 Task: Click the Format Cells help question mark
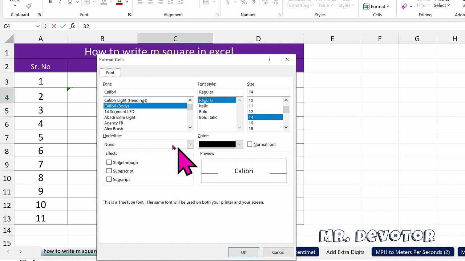(x=269, y=59)
